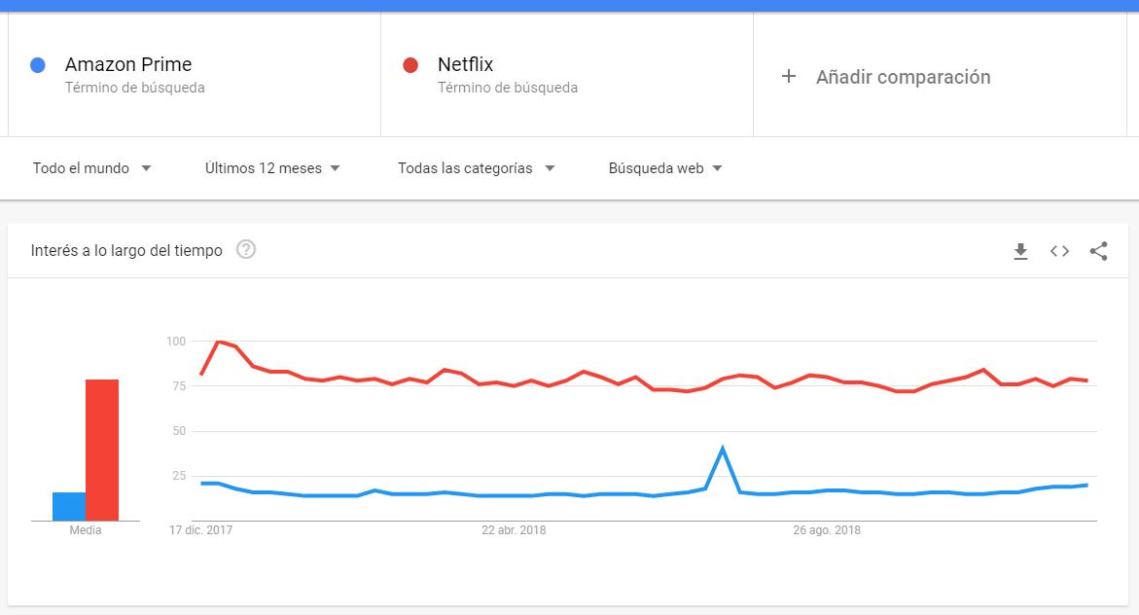1139x615 pixels.
Task: Click Añadir comparación to add another term
Action: [x=902, y=76]
